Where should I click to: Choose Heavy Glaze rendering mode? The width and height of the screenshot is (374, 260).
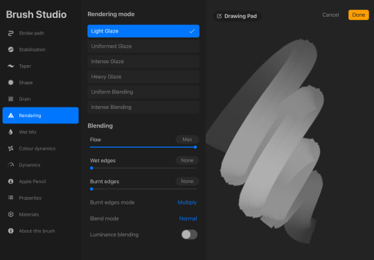tap(143, 77)
